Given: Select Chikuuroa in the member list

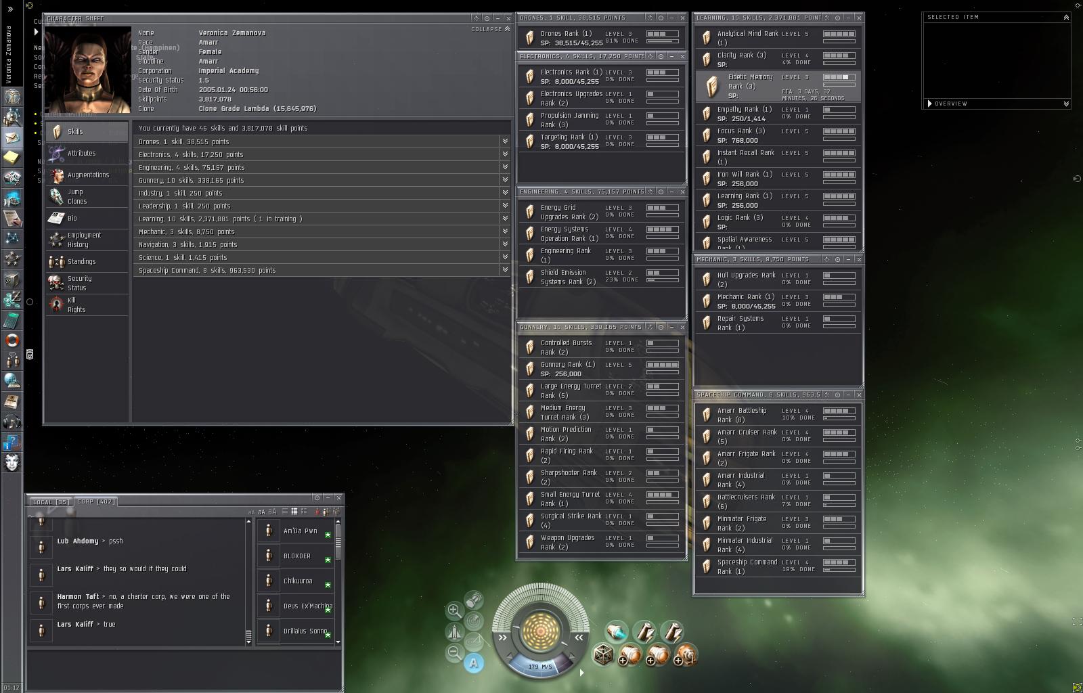Looking at the screenshot, I should point(295,581).
